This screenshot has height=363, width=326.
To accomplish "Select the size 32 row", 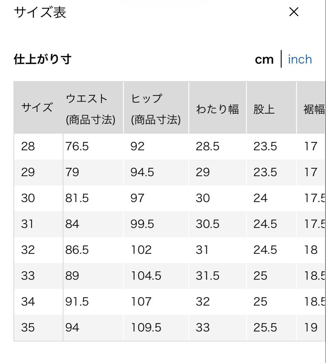I will coord(170,250).
